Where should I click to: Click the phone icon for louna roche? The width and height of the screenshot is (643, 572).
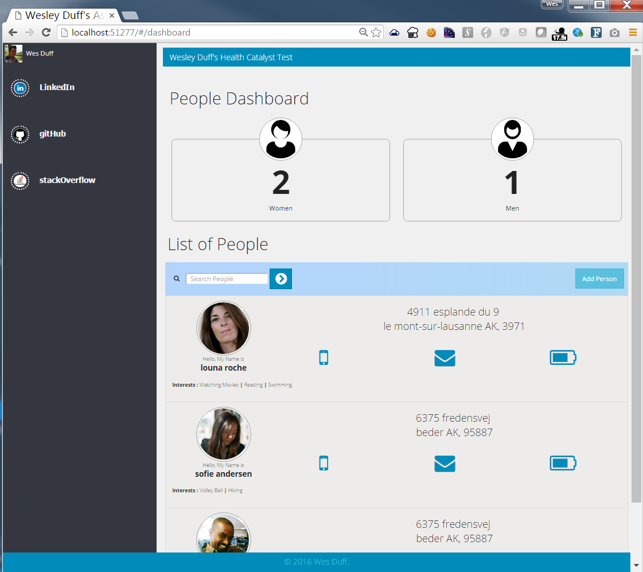324,357
